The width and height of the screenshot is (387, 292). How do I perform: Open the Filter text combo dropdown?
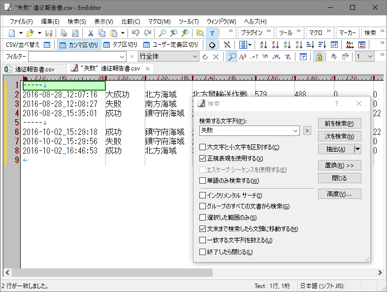[122, 57]
